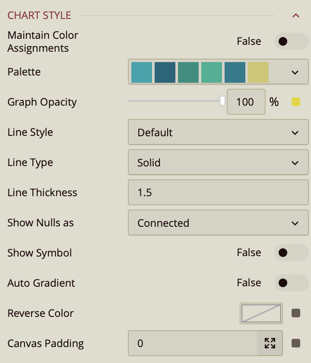Click the Canvas Padding value field
Image resolution: width=311 pixels, height=363 pixels.
(193, 344)
